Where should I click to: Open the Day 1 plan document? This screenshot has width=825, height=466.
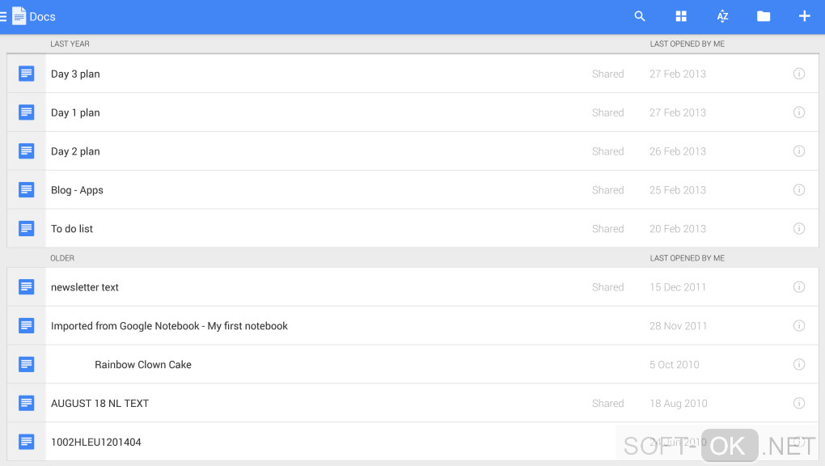tap(75, 112)
